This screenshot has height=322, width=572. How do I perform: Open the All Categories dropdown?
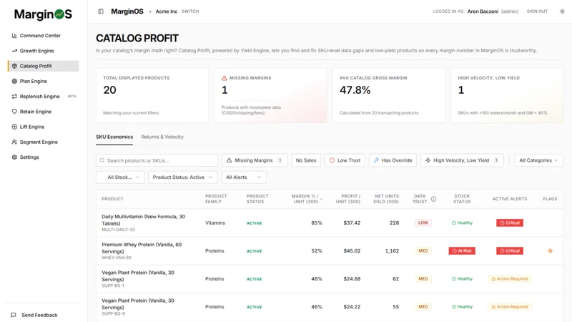click(x=539, y=160)
